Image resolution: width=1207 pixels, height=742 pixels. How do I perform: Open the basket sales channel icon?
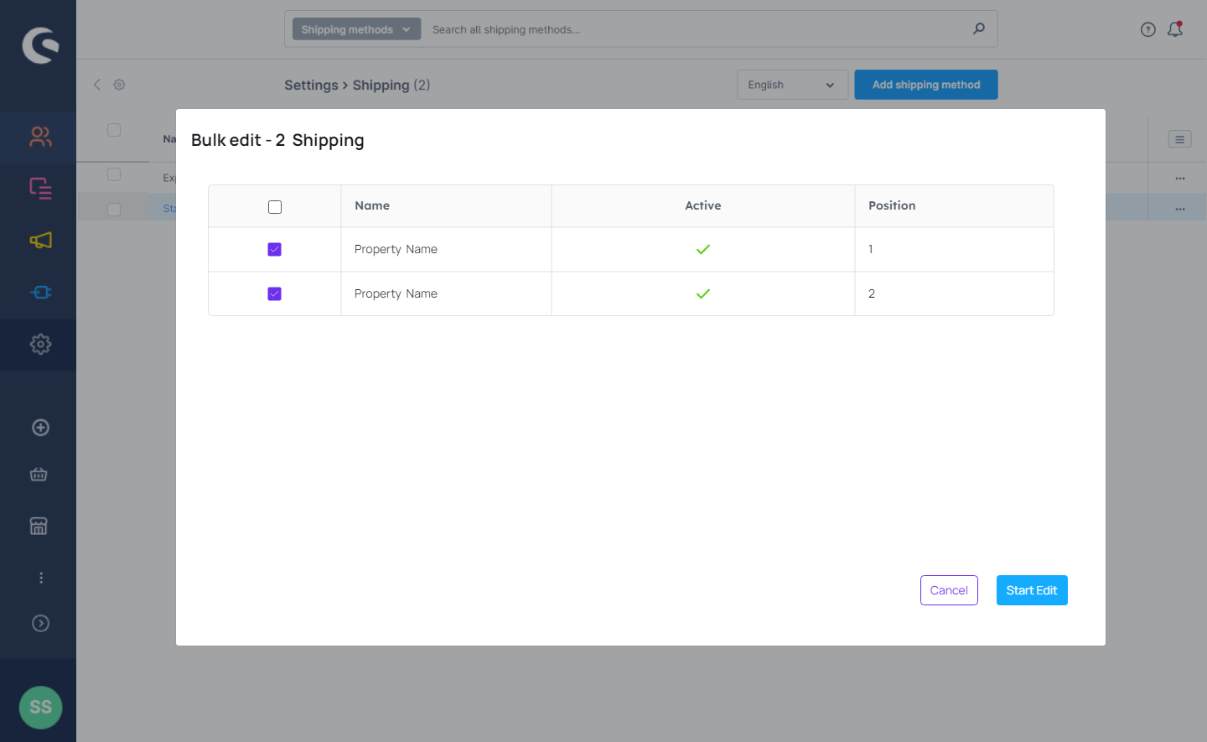click(x=39, y=475)
